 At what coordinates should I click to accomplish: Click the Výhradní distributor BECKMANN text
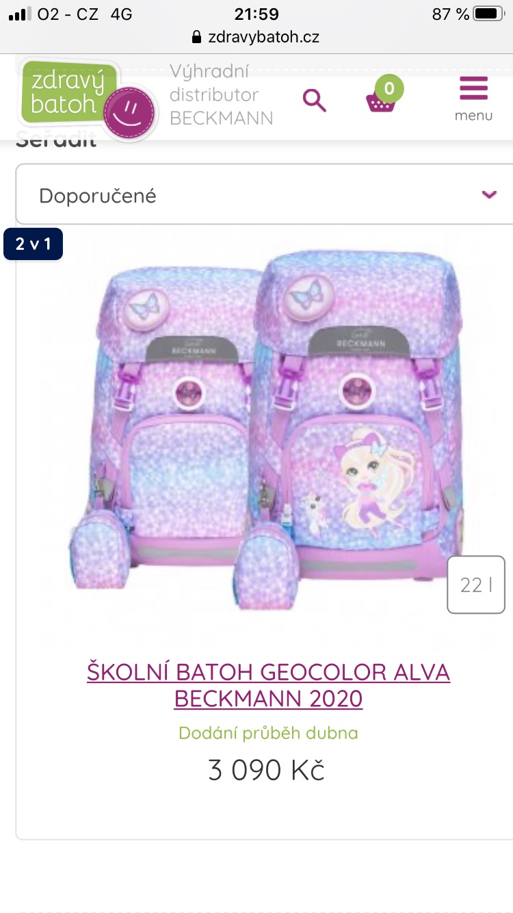(x=221, y=94)
